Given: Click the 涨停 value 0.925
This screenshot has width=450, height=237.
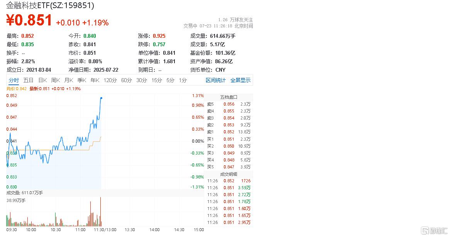Looking at the screenshot, I should click(x=159, y=36).
